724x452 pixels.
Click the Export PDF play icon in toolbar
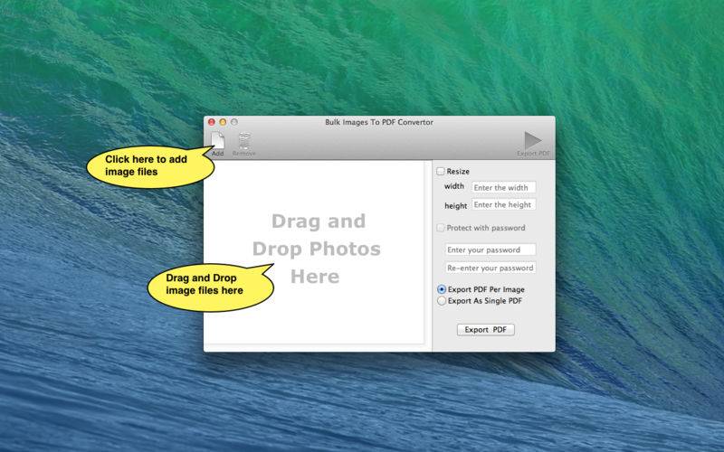point(533,140)
